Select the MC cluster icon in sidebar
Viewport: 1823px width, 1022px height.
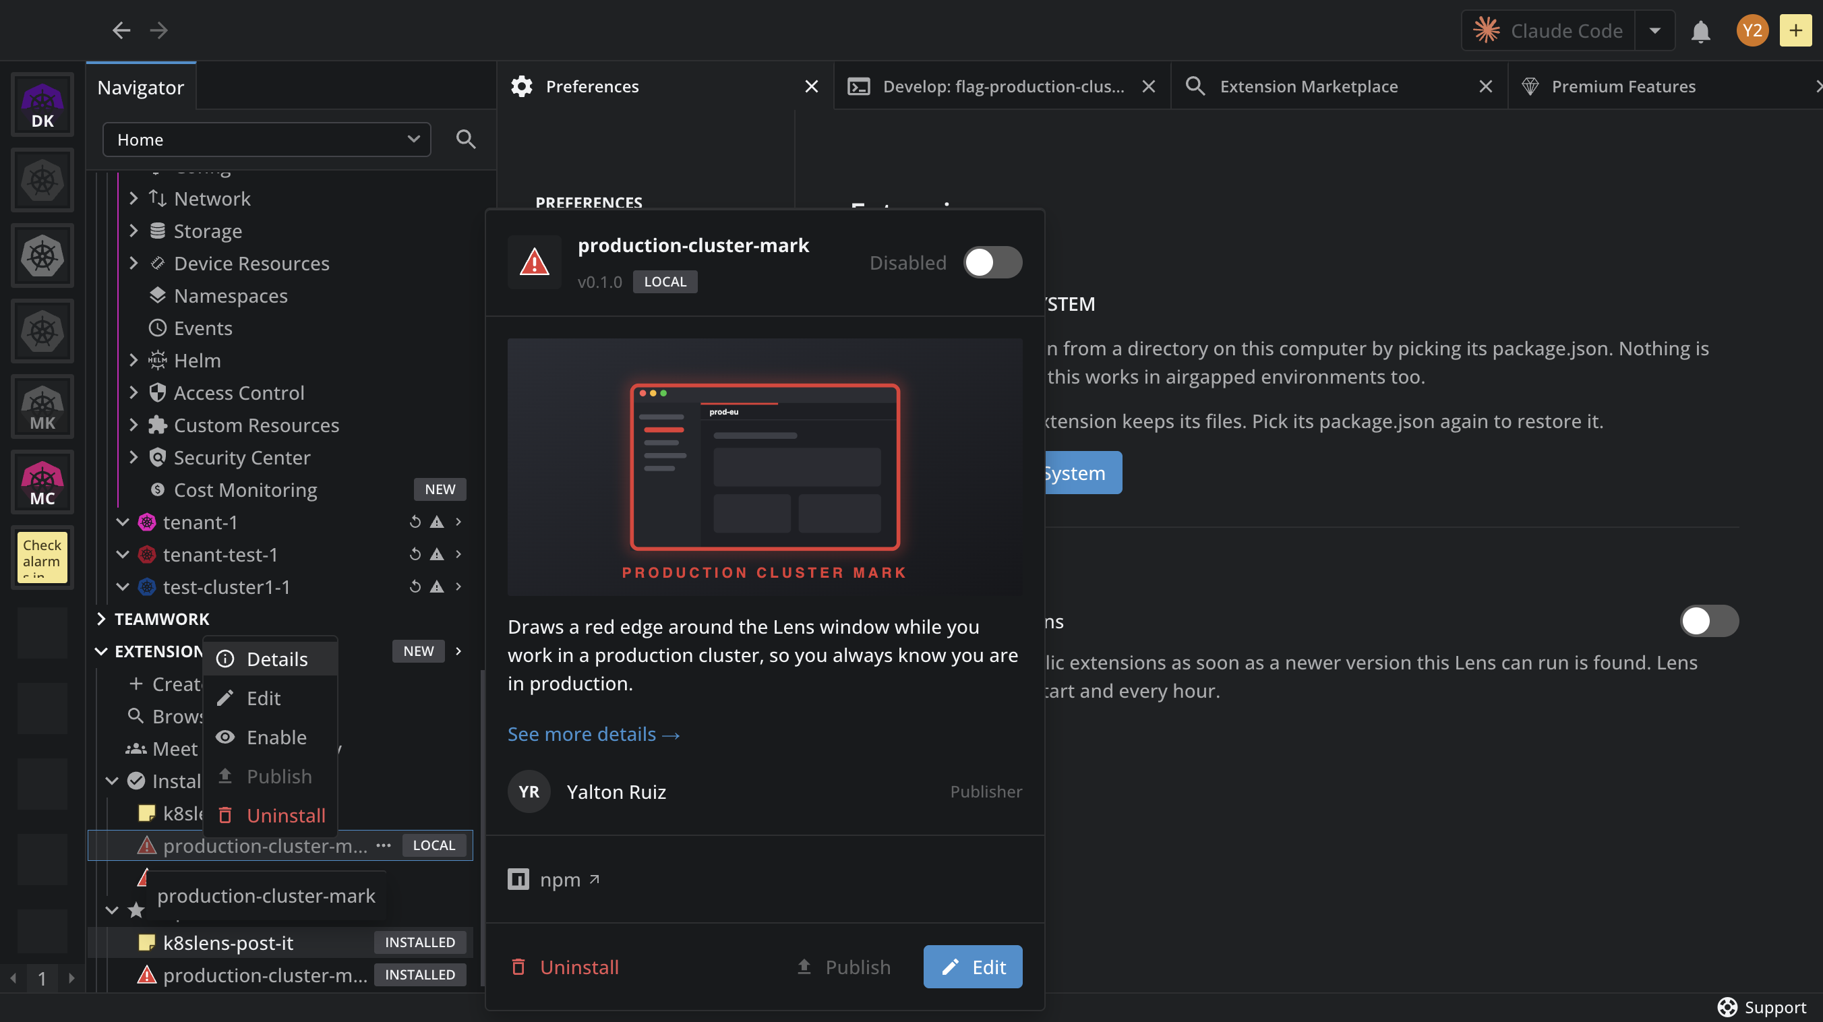click(42, 482)
